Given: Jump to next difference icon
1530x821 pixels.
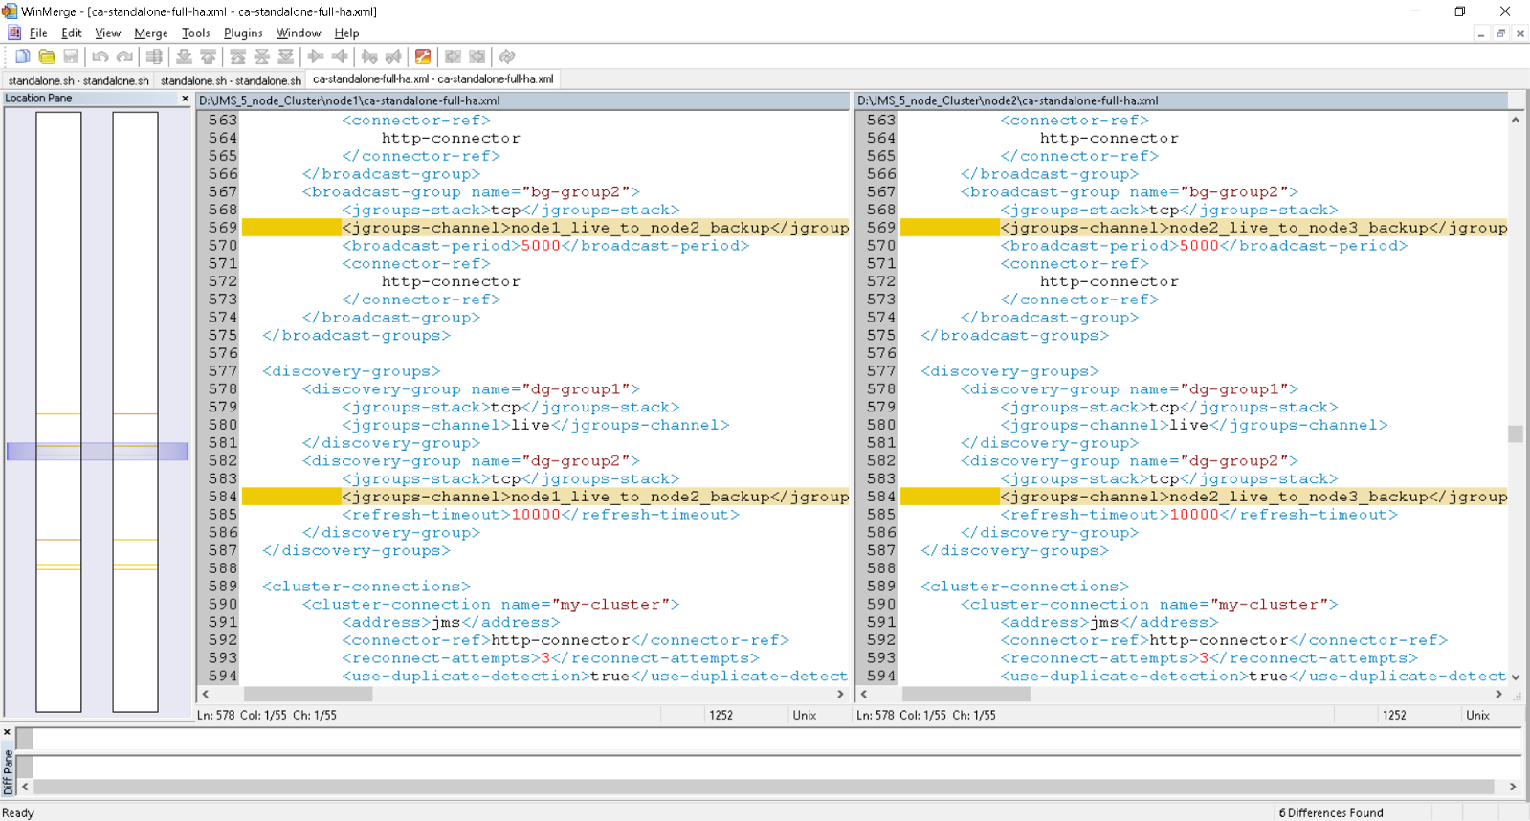Looking at the screenshot, I should coord(184,56).
